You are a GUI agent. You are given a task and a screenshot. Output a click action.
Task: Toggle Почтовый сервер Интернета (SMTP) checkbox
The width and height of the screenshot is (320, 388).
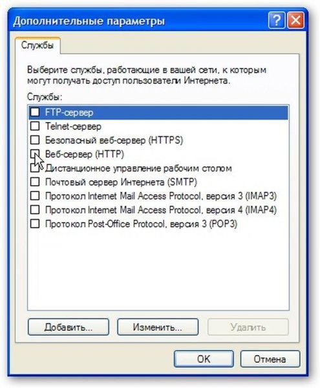click(x=35, y=182)
